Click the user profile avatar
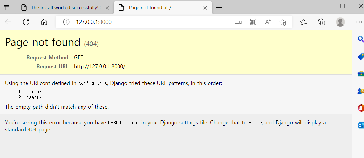Viewport: 364px width, 158px height. click(340, 22)
